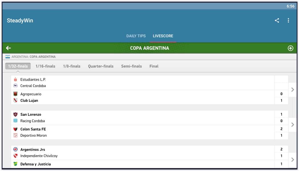Click the Independiente Chivilcoy club crest
The image size is (299, 171).
point(15,156)
